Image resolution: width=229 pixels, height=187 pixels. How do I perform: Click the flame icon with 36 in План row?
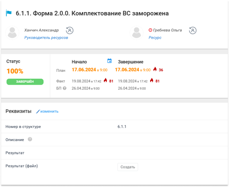click(x=155, y=69)
